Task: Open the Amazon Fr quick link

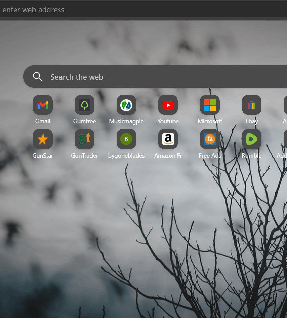Action: (x=168, y=139)
